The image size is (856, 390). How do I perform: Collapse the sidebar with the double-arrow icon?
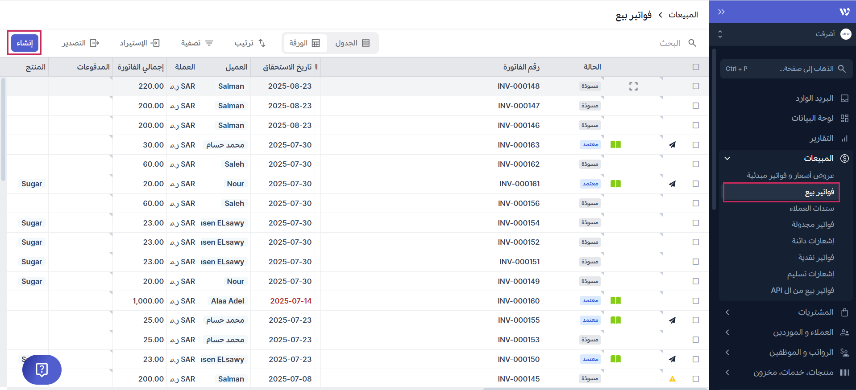[721, 12]
